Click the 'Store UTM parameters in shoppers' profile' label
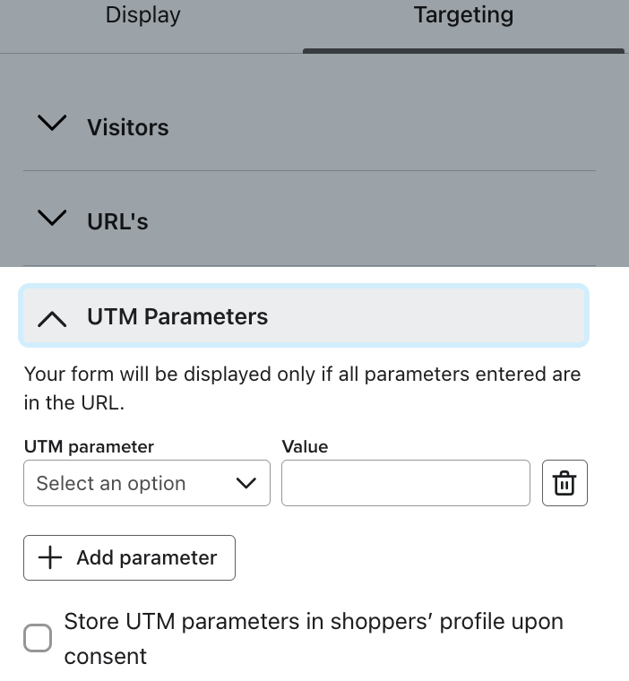This screenshot has height=681, width=629. [314, 622]
